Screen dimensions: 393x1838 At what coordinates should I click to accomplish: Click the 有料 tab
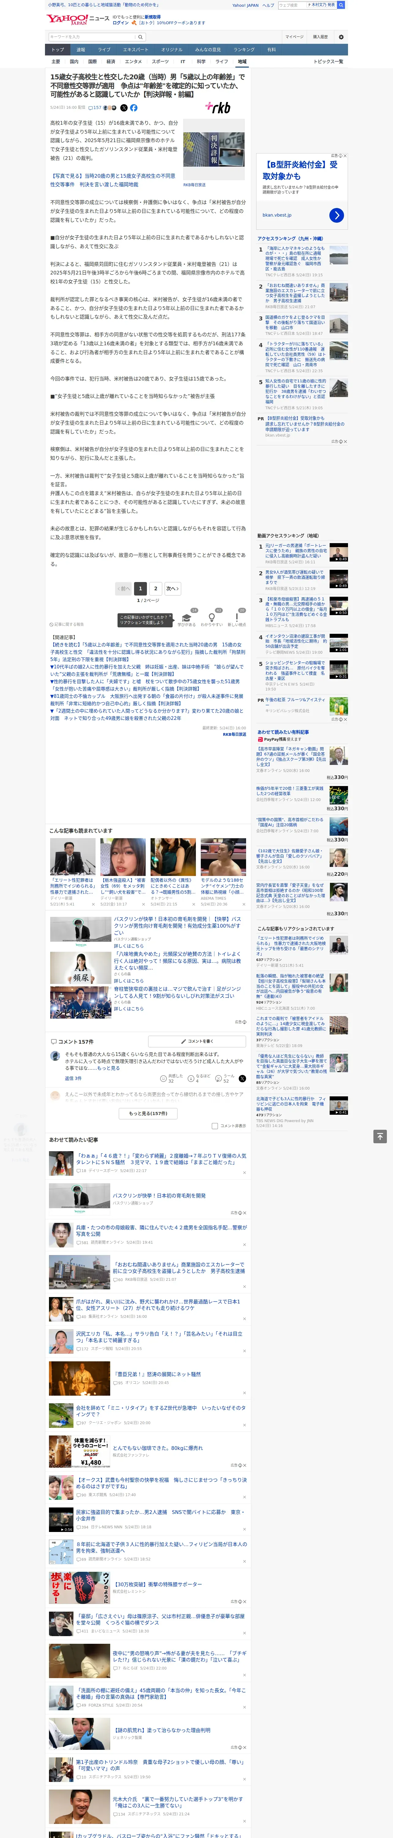[x=271, y=50]
